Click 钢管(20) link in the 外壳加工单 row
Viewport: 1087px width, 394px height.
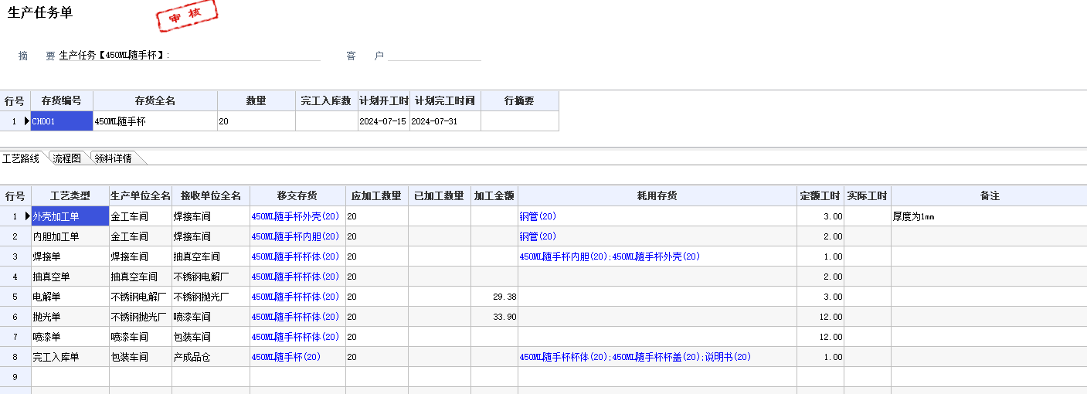tap(538, 216)
